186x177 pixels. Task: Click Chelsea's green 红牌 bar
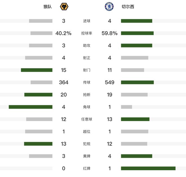point(148,168)
